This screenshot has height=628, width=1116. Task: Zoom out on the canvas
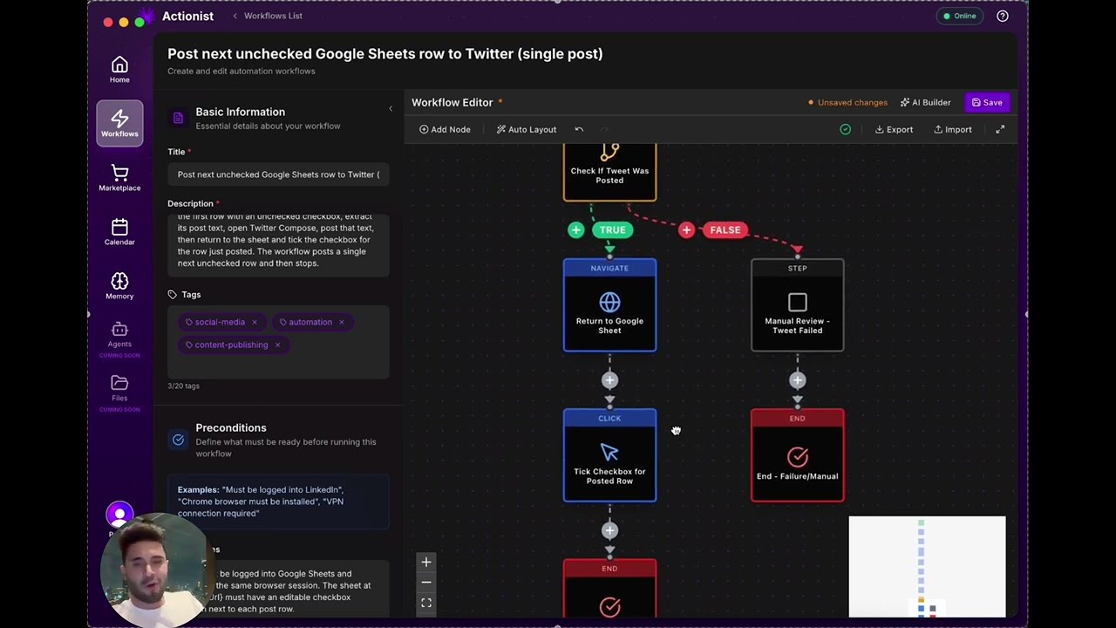[426, 583]
